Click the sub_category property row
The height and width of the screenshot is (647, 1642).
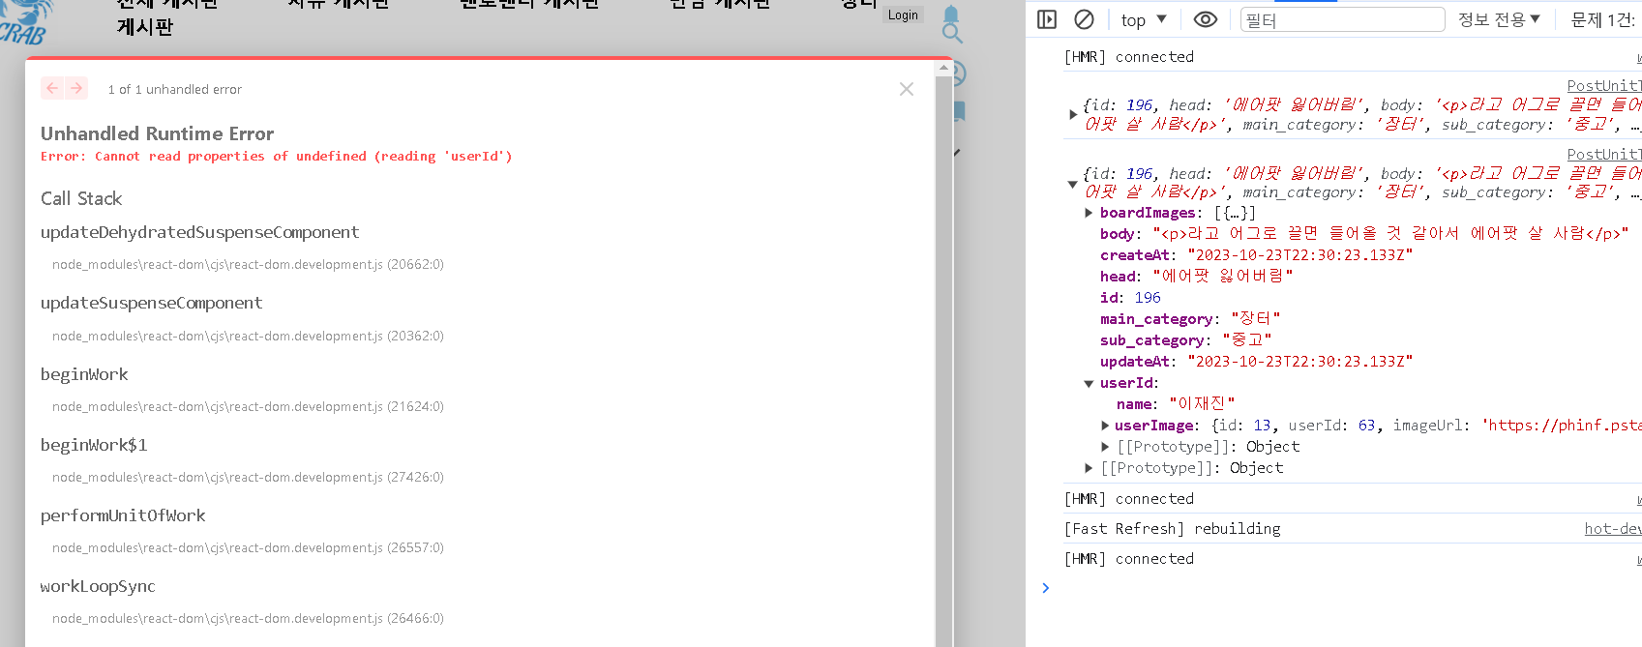[x=1185, y=340]
